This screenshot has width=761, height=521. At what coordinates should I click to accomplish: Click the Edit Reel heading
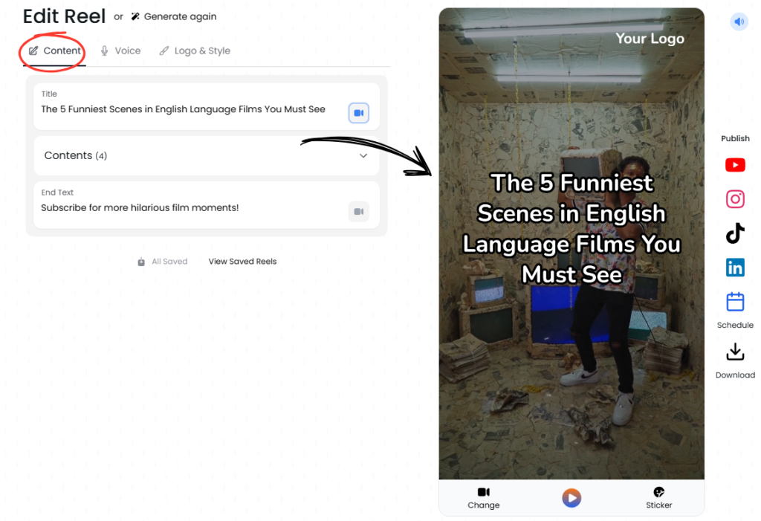pos(64,16)
